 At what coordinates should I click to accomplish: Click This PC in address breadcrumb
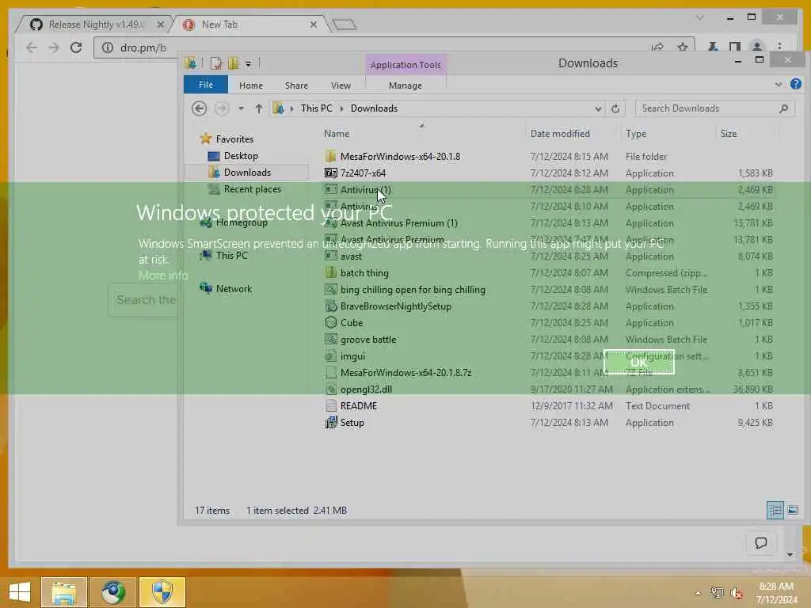[x=317, y=108]
